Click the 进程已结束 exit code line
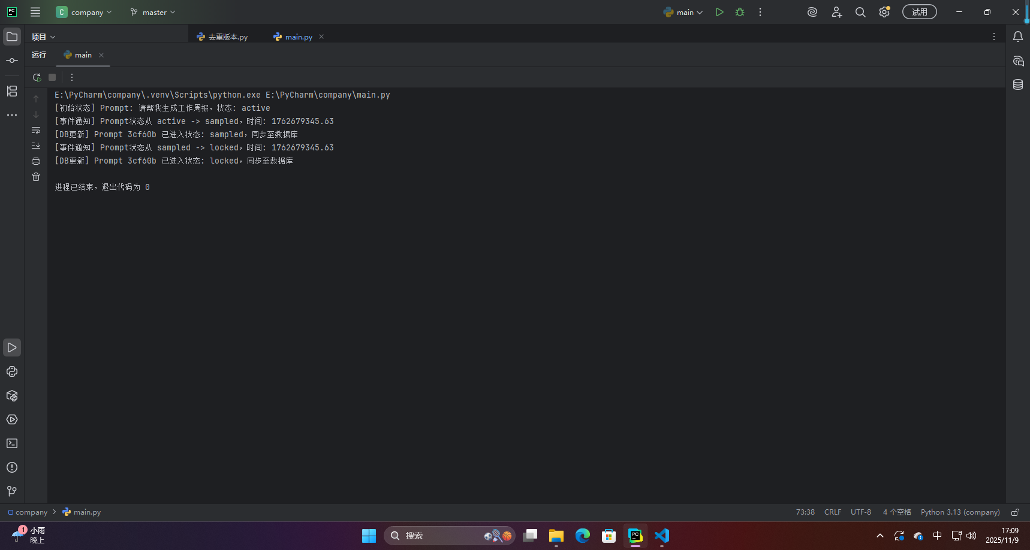Screen dimensions: 1030x550 (103, 187)
